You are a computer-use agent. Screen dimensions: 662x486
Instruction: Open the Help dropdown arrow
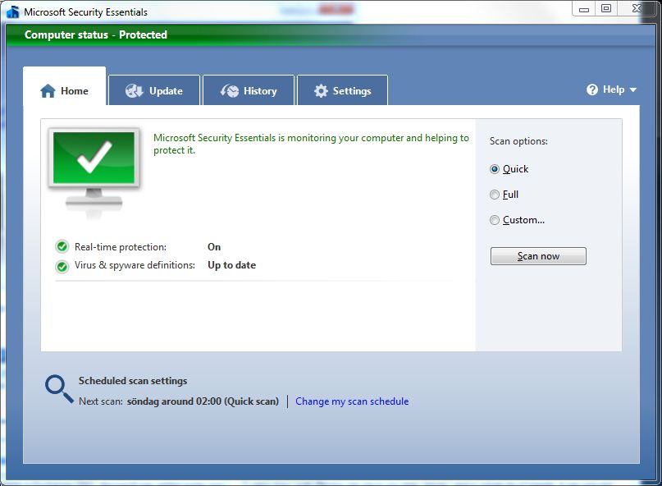[632, 90]
